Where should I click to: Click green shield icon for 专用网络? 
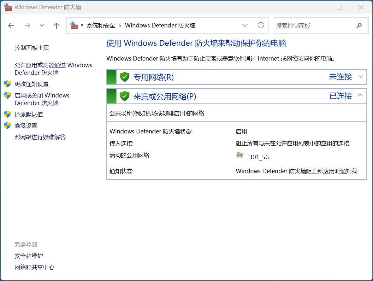tap(124, 77)
